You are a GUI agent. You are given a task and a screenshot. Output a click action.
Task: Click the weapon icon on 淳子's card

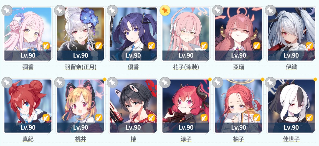click(204, 118)
